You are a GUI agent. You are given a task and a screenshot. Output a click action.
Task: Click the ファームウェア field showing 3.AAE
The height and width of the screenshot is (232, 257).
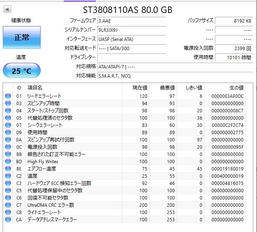(131, 21)
